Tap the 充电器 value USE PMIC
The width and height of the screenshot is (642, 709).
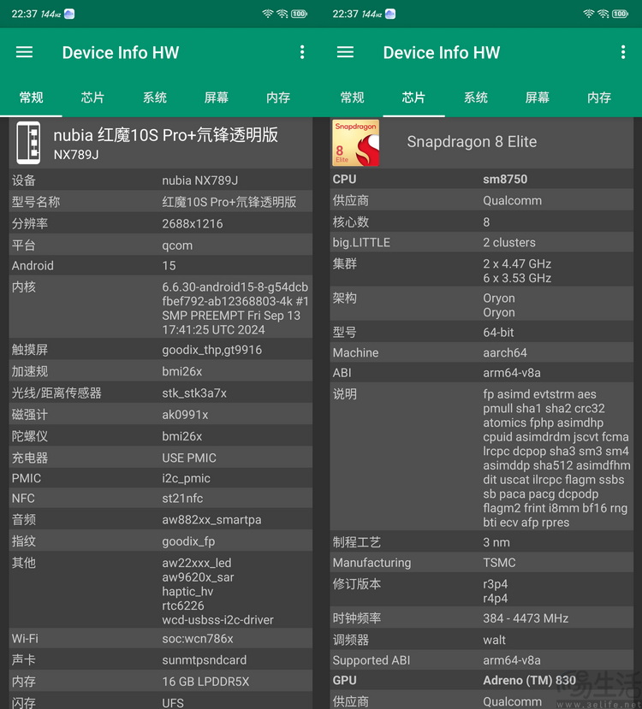(189, 458)
